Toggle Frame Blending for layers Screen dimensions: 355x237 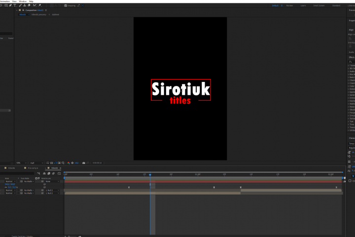click(49, 173)
